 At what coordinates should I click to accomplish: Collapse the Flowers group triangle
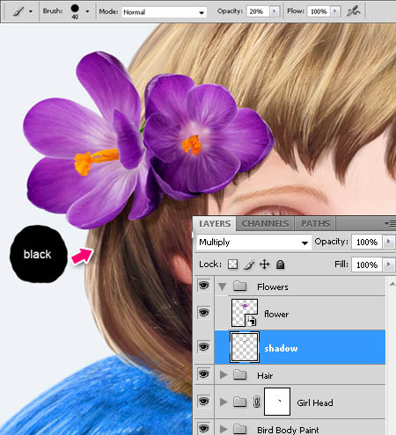223,286
